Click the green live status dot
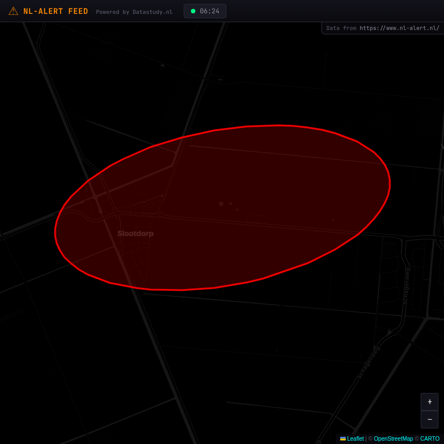 [x=193, y=11]
